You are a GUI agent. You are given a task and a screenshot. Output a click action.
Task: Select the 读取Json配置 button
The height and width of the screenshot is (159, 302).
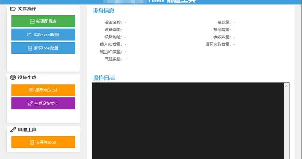(x=43, y=48)
